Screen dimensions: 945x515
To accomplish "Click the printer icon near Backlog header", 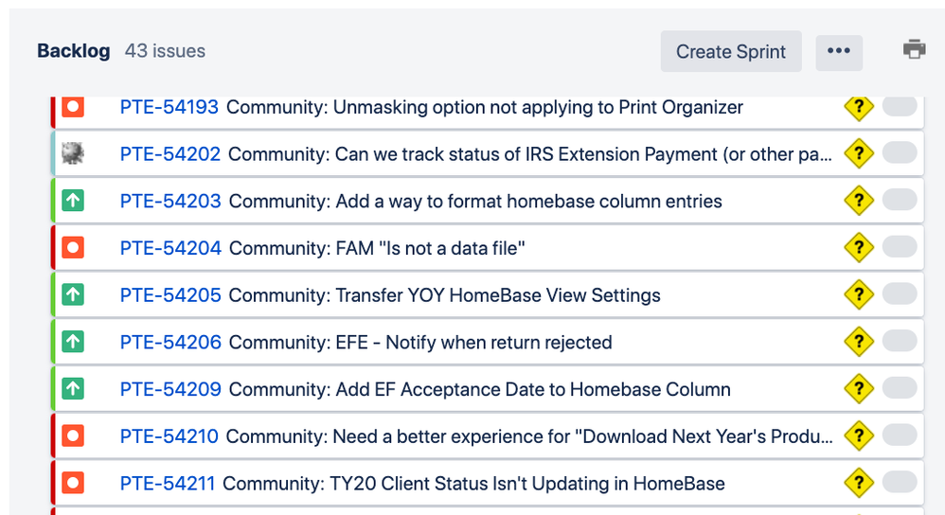I will click(914, 50).
